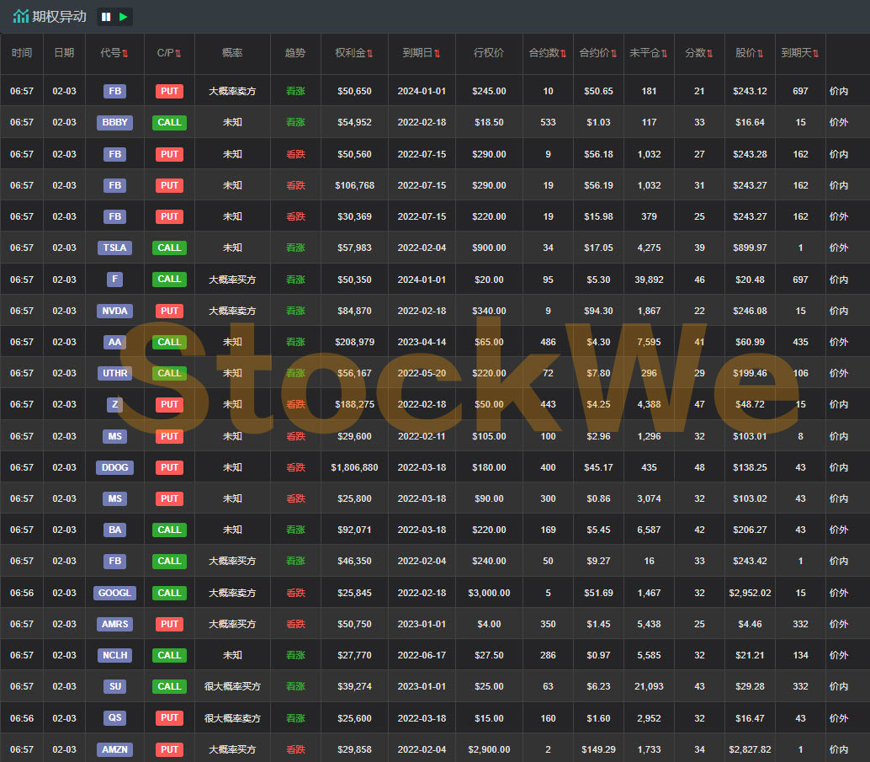Select contract price $149.29
The image size is (870, 762).
coord(598,749)
